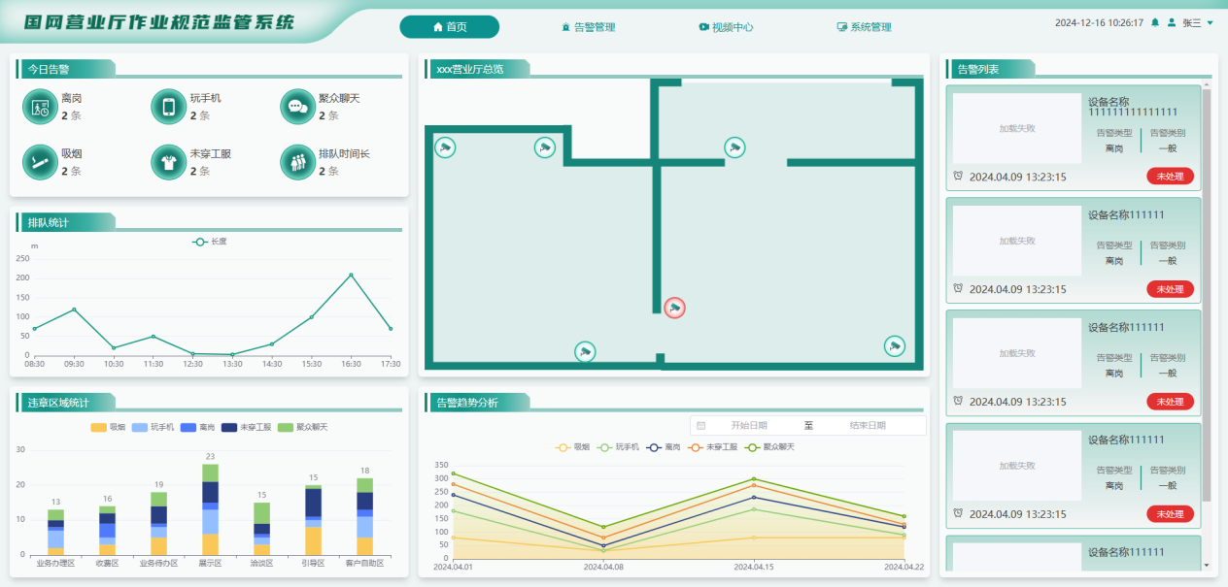This screenshot has height=587, width=1228.
Task: Click the 聚众聊天 chat bubble icon
Action: [x=298, y=107]
